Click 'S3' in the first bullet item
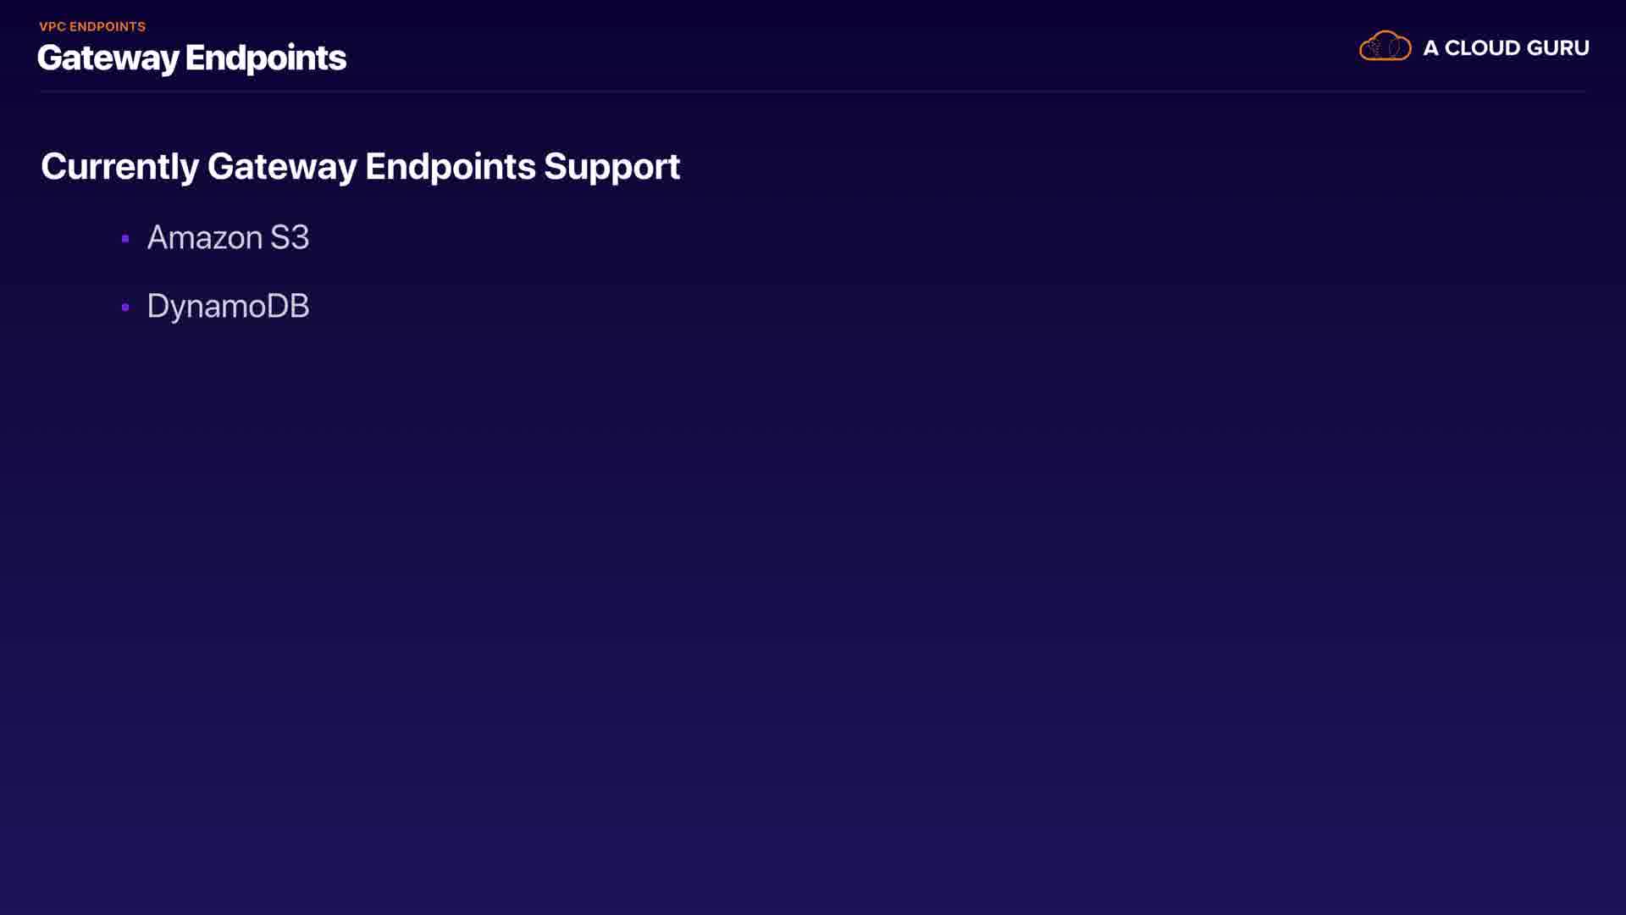1626x915 pixels. [289, 238]
